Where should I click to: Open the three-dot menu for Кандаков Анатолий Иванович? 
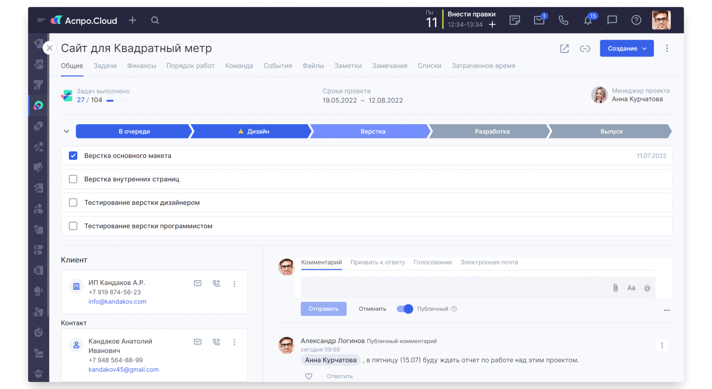[x=235, y=342]
